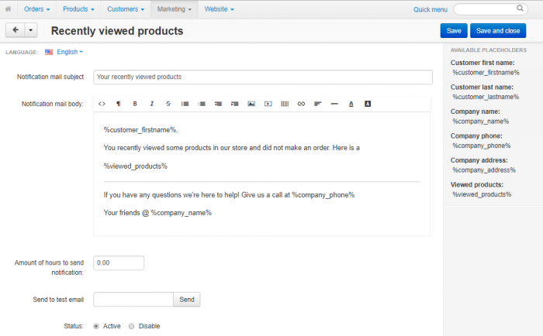Open paragraph formatting options in editor
The width and height of the screenshot is (543, 336).
coord(119,104)
